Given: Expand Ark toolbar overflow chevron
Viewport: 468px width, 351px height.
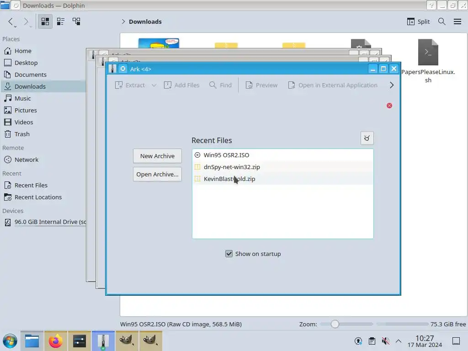Looking at the screenshot, I should point(392,85).
